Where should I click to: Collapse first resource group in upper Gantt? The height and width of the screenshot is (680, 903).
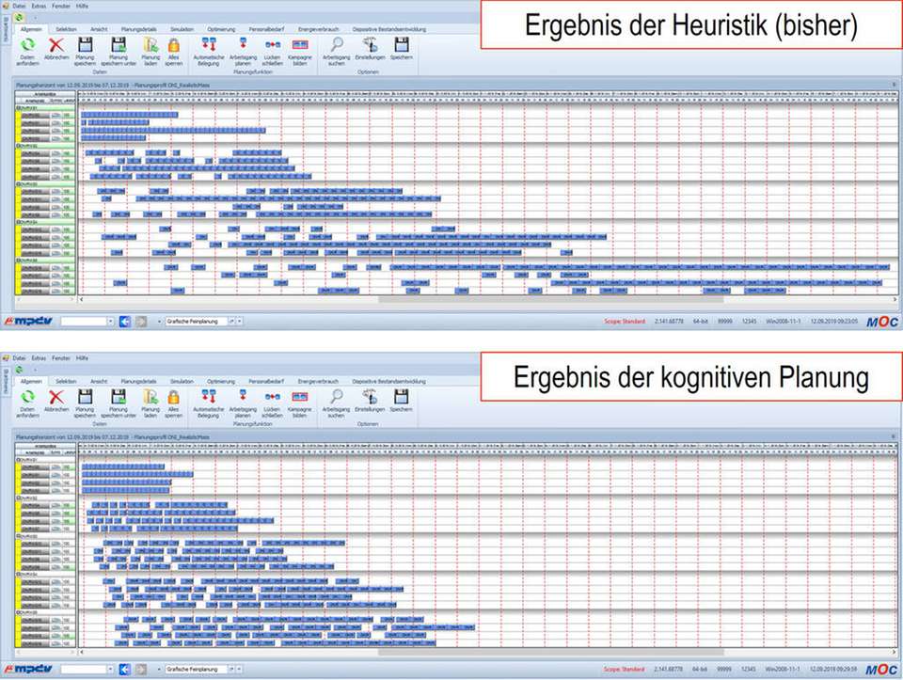19,105
